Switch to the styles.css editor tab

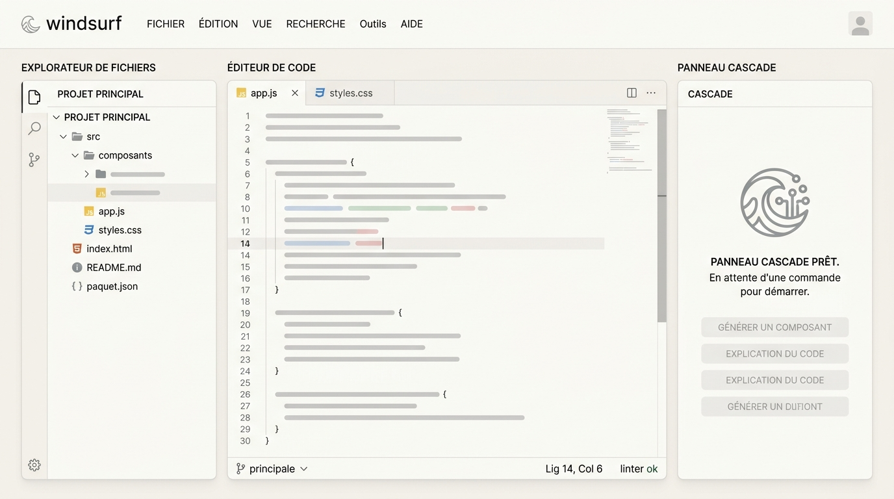tap(350, 93)
